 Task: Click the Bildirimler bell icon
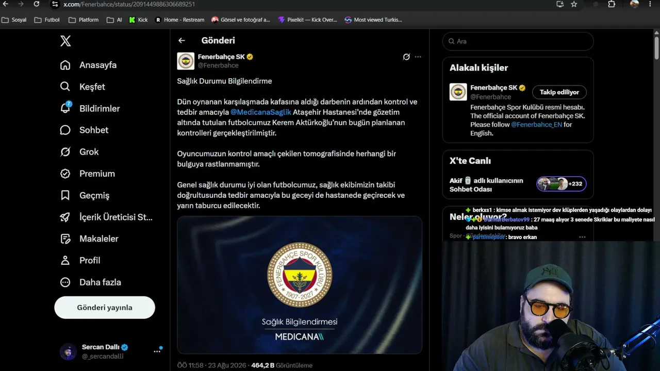pyautogui.click(x=65, y=108)
